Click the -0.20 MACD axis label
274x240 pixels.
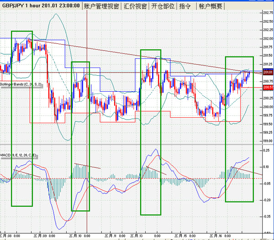pos(267,200)
